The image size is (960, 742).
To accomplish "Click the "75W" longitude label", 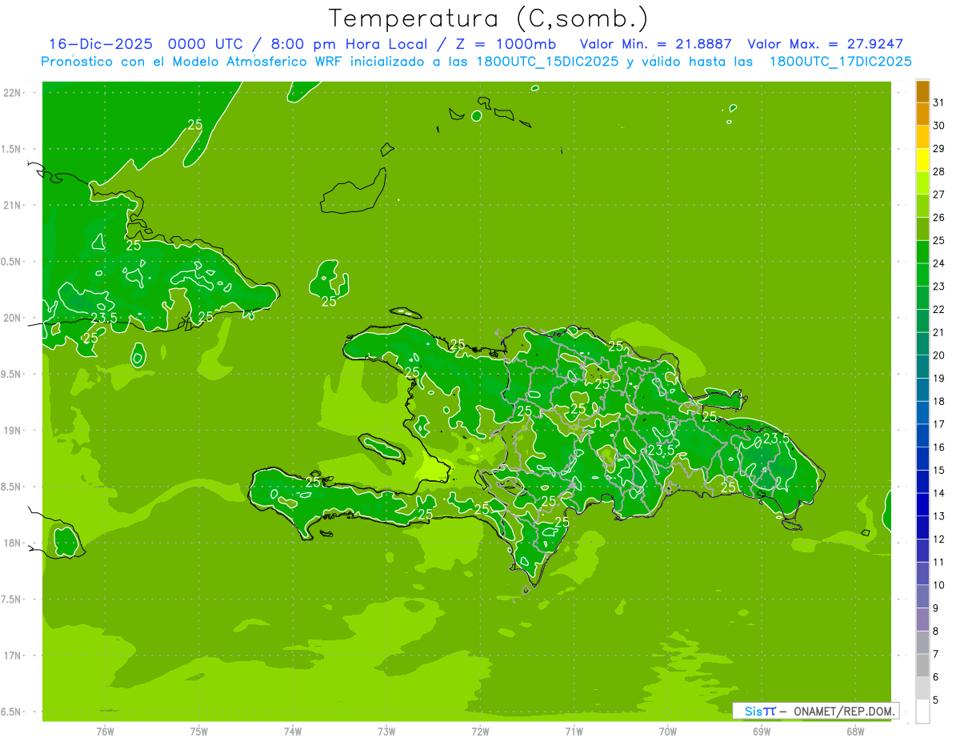I will 199,732.
